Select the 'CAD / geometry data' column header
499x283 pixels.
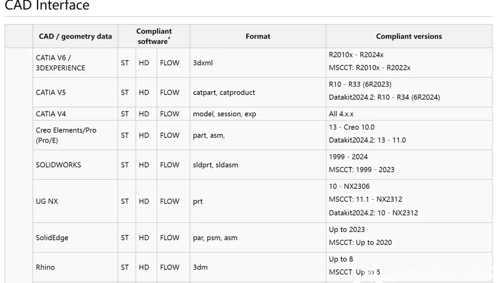pyautogui.click(x=75, y=36)
